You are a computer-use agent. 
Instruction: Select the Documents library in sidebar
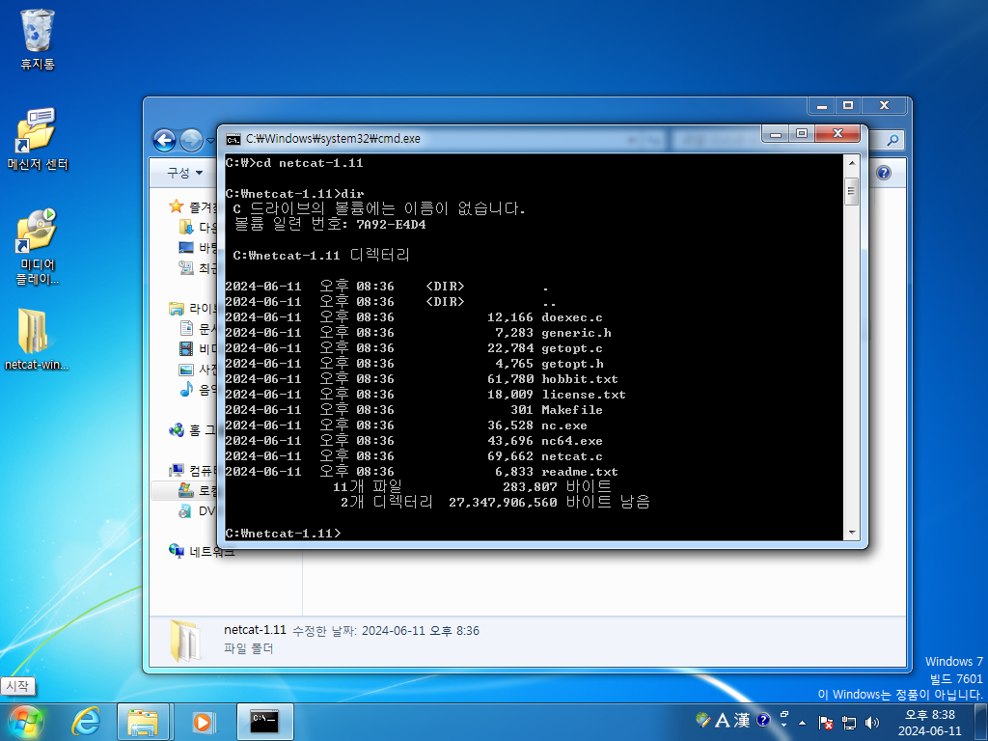197,328
